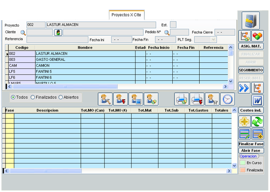Click the tree structure with coins icon
Viewport: 270px width, 192px height.
244,36
